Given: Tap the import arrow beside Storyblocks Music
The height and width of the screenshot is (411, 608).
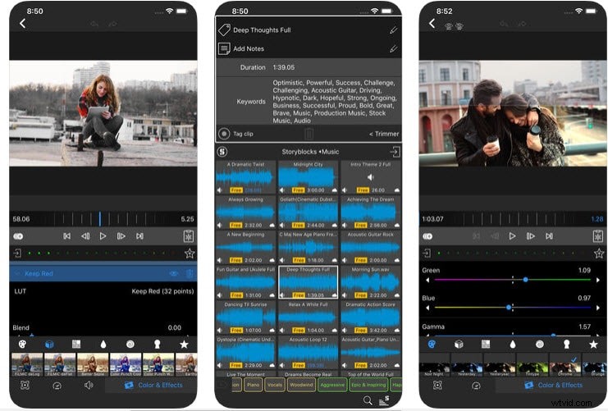Looking at the screenshot, I should coord(395,152).
